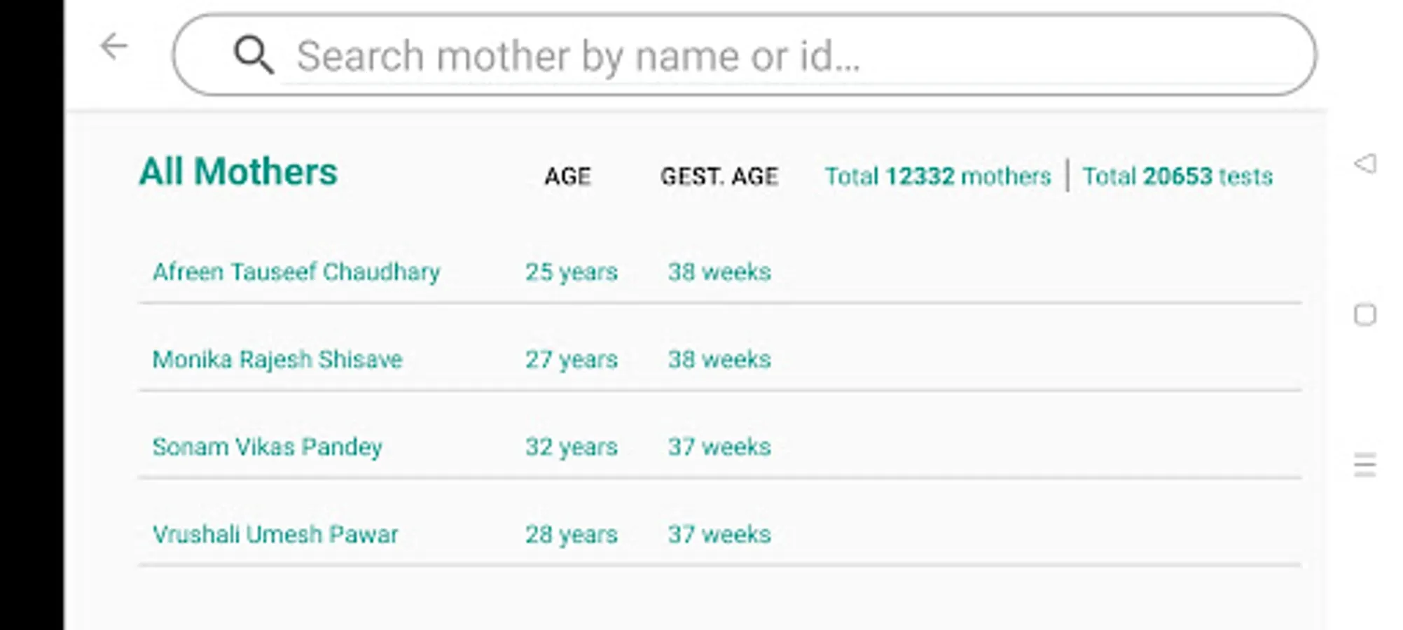Tap Sonam's 32 years age value
Image resolution: width=1403 pixels, height=630 pixels.
572,447
